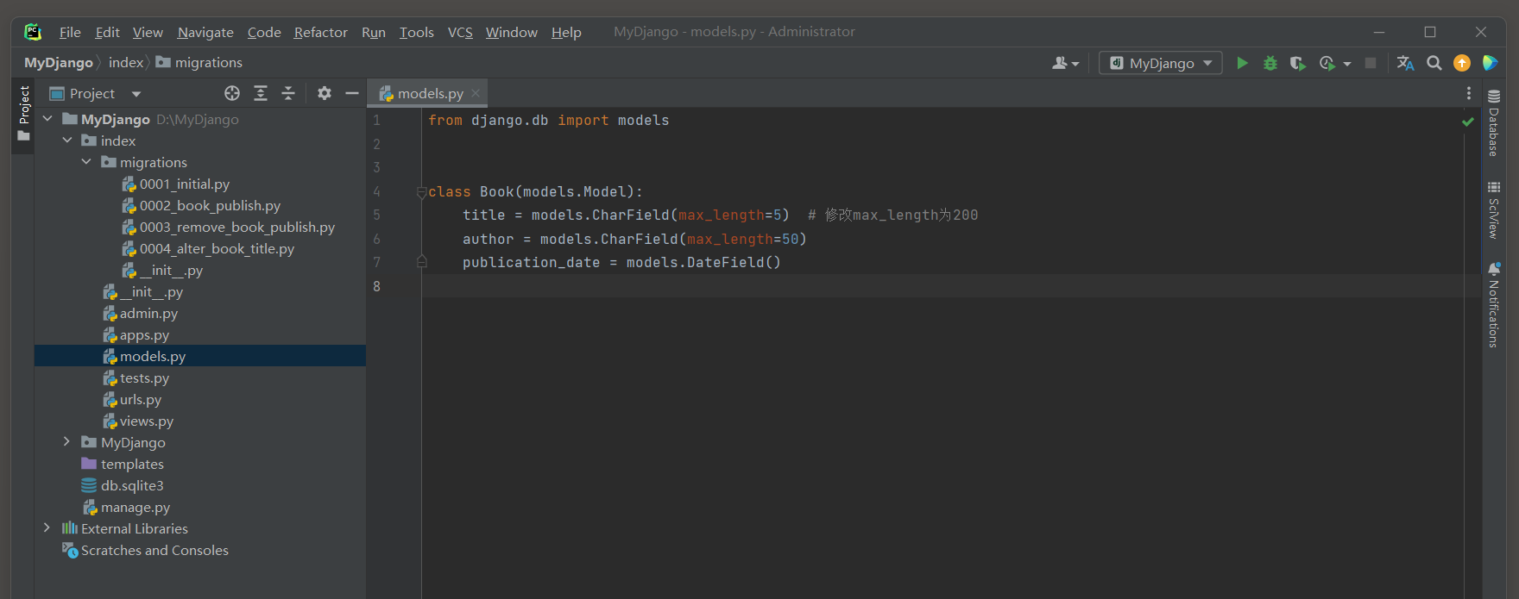The image size is (1519, 599).
Task: Select urls.py in project tree
Action: pyautogui.click(x=141, y=399)
